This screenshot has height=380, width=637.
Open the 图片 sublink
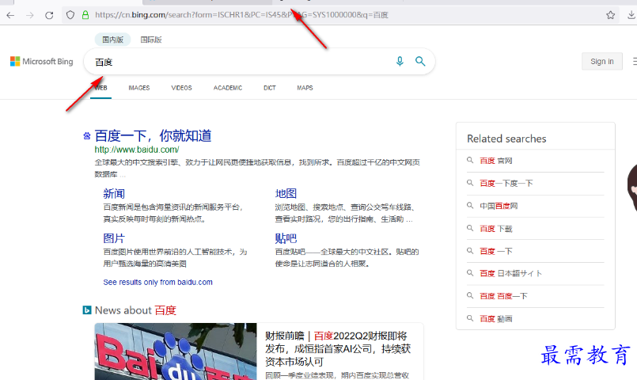point(114,238)
